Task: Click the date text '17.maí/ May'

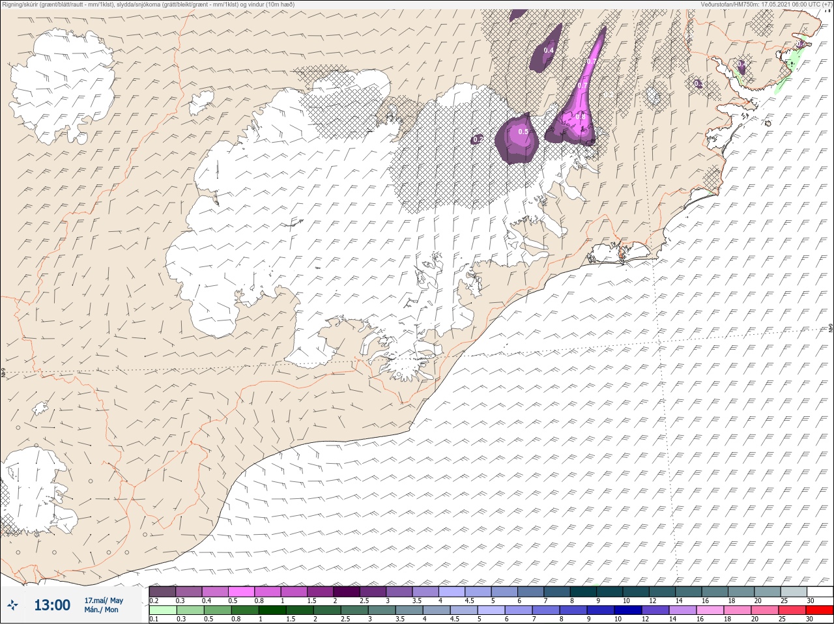Action: point(104,601)
